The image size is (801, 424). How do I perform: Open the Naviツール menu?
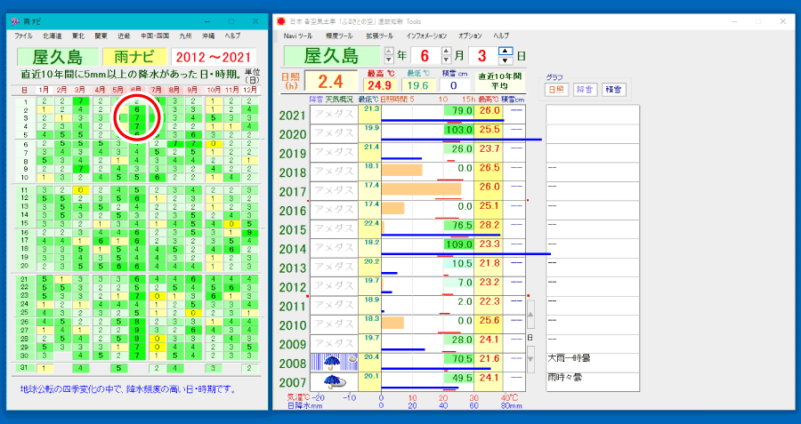[x=296, y=36]
